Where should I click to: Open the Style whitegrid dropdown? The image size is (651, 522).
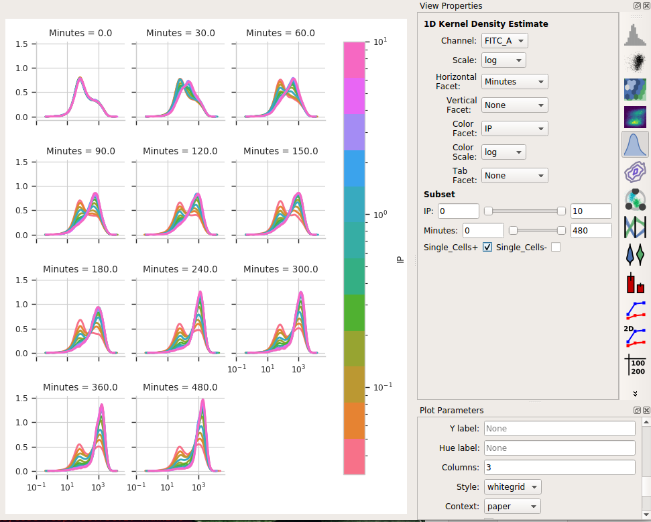pos(512,486)
